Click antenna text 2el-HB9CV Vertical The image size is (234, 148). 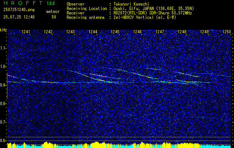[133, 17]
